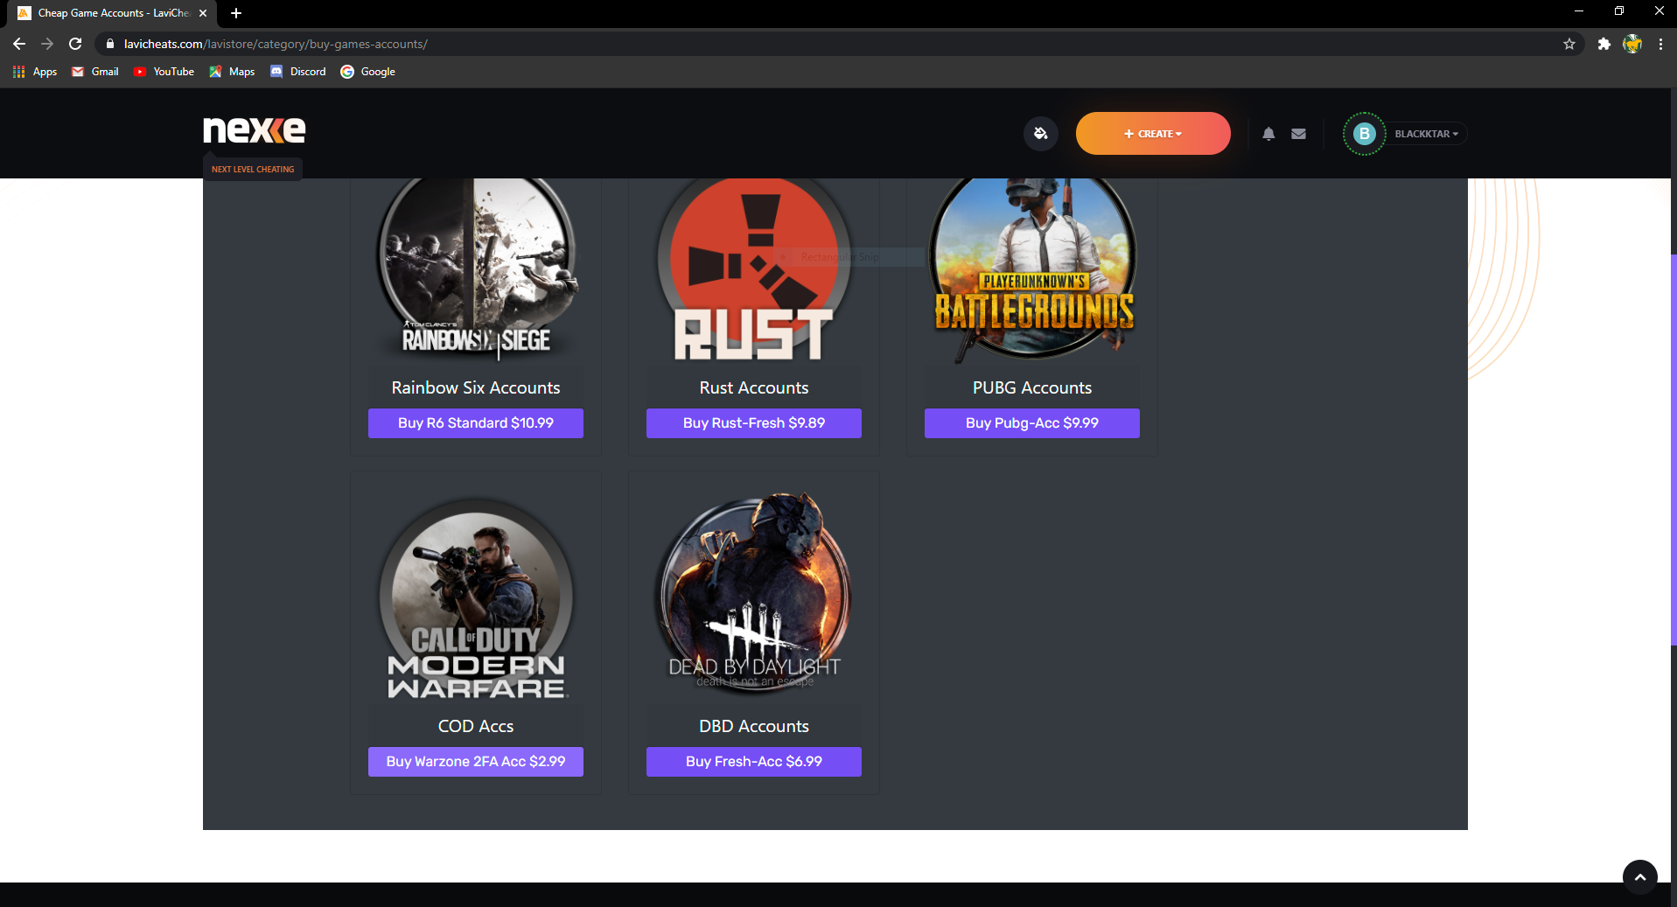Open the Discord bookmark
The image size is (1677, 907).
[298, 72]
